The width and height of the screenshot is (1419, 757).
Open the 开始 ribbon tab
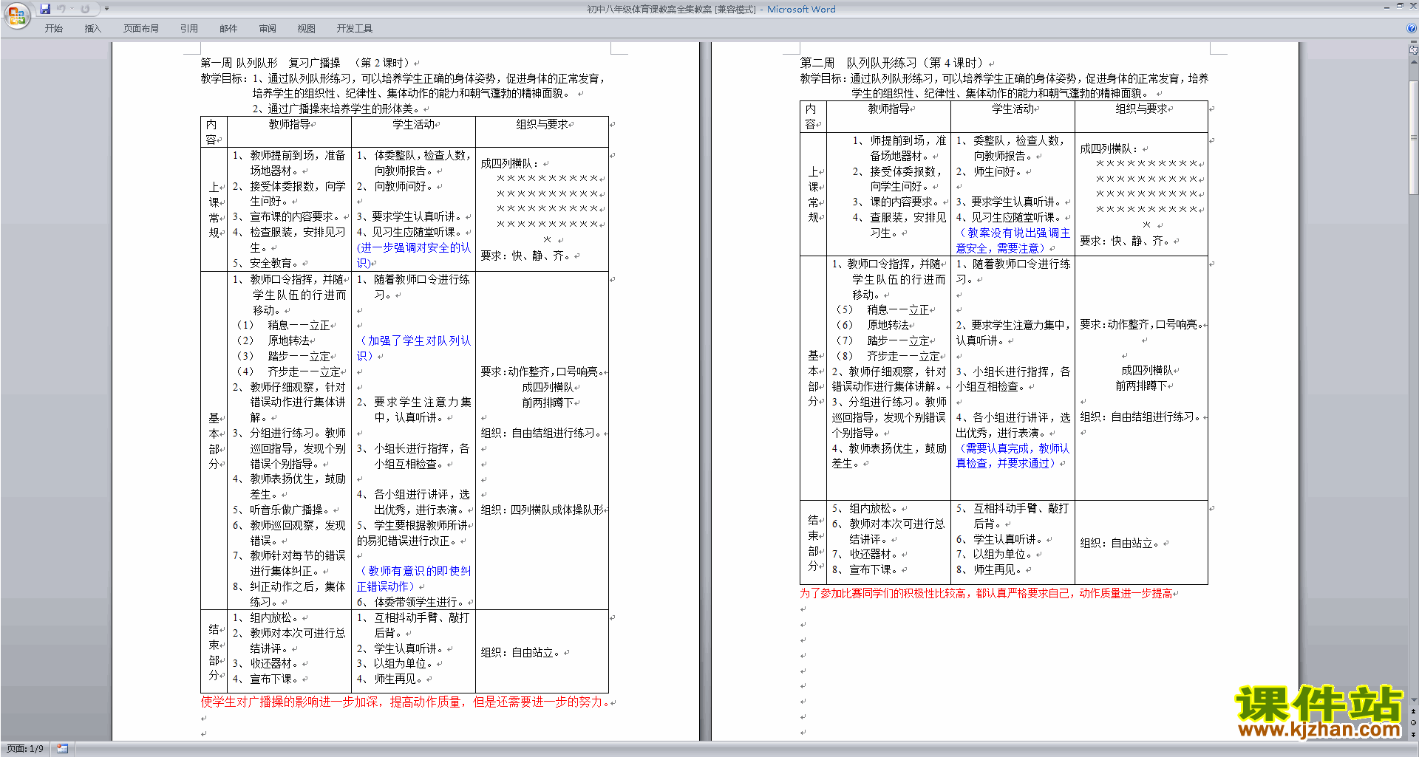coord(54,29)
